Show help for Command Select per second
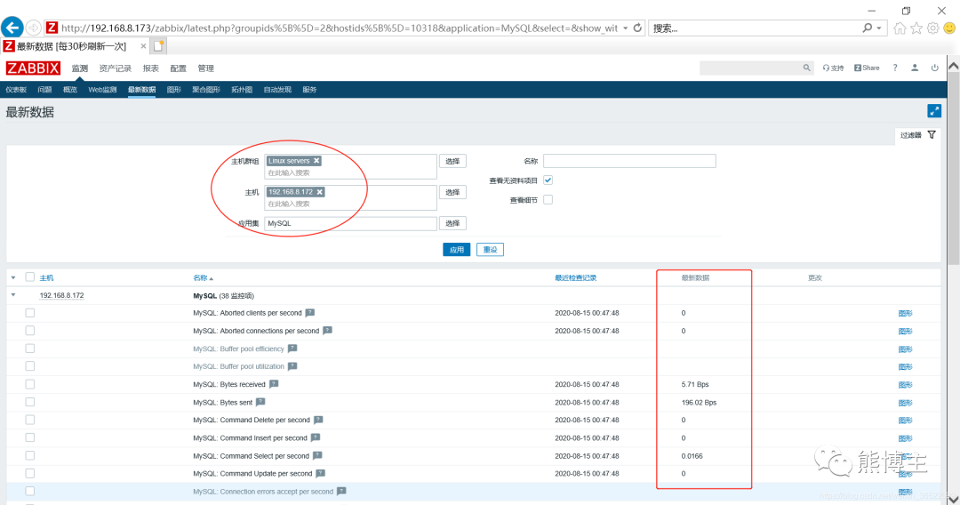 coord(317,455)
